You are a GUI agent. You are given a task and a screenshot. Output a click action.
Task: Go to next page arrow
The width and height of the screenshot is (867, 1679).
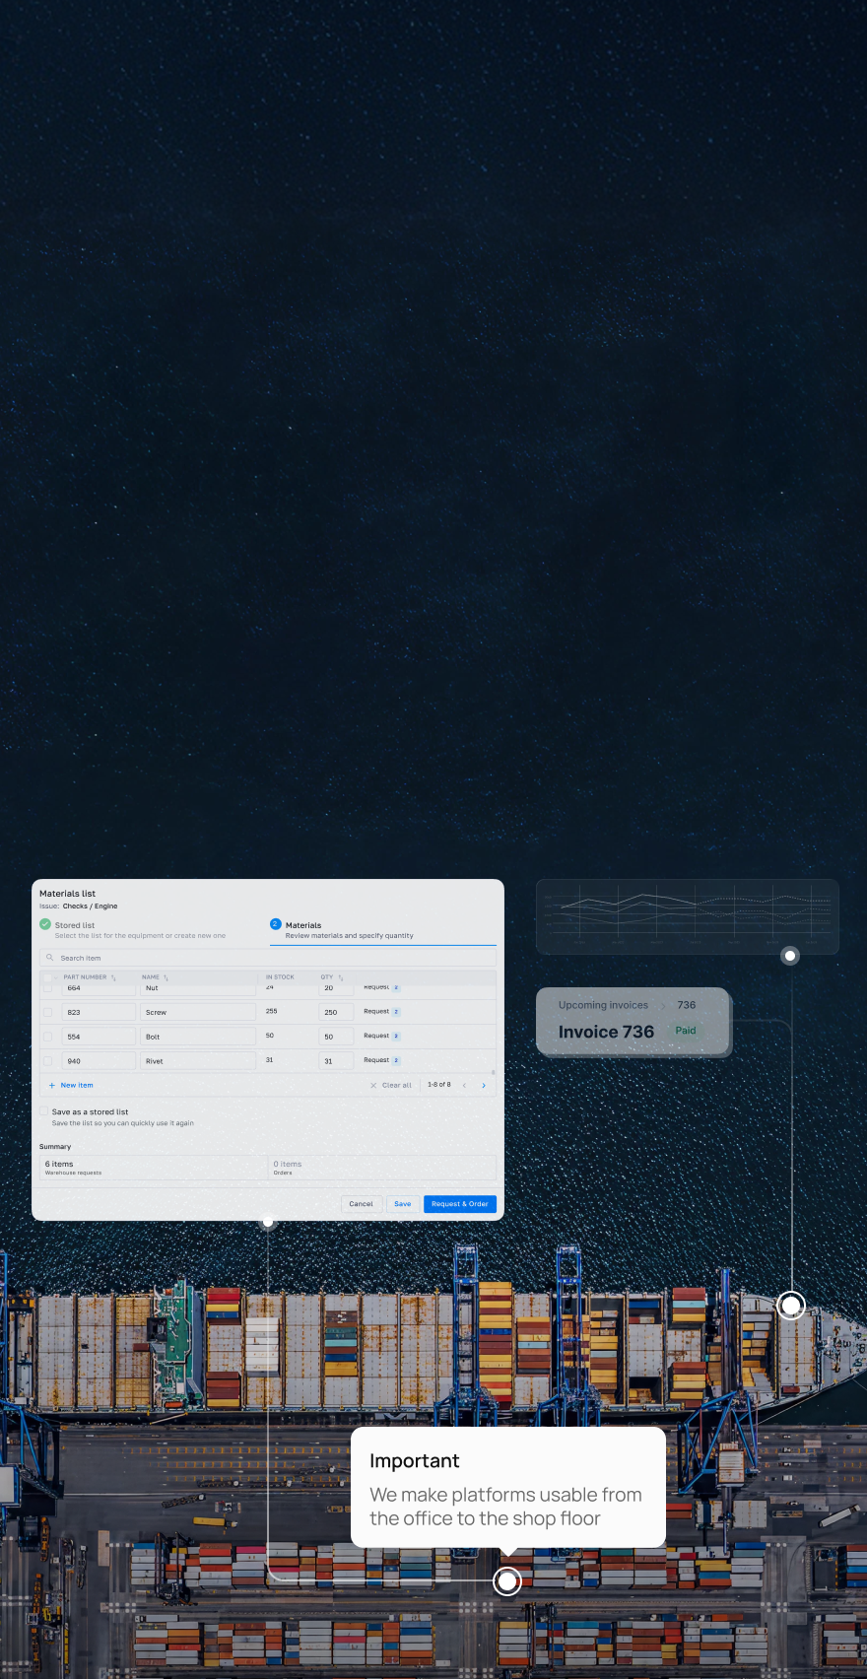[x=484, y=1085]
